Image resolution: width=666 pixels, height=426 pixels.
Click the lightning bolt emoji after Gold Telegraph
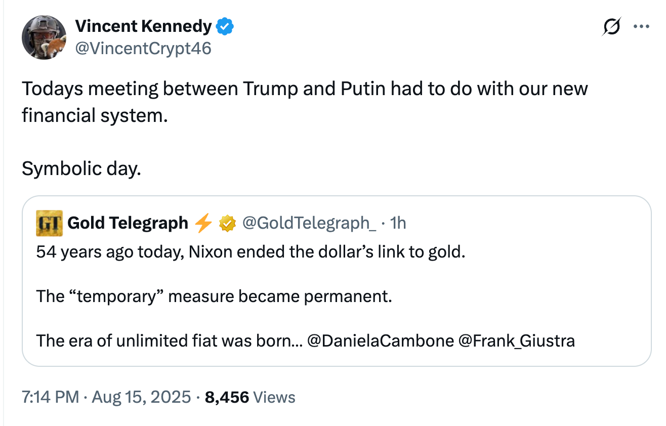point(203,223)
